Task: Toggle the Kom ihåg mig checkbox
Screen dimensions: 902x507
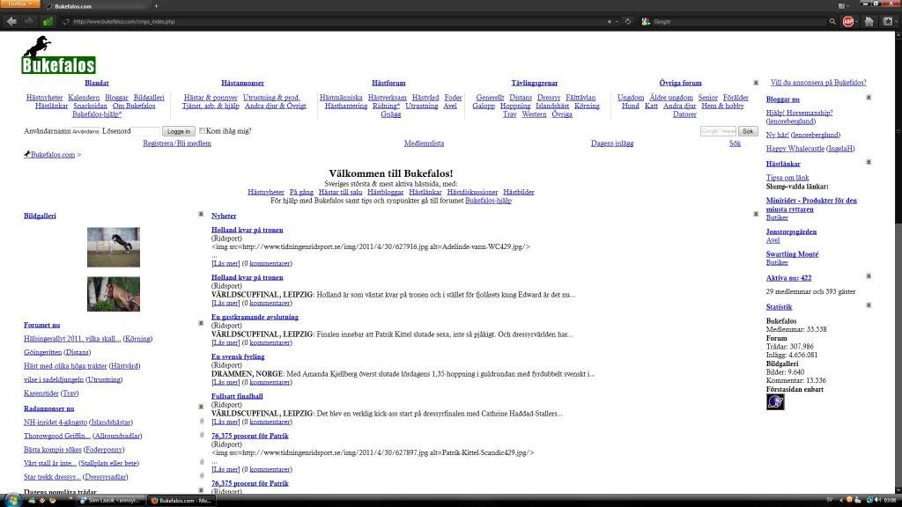Action: (202, 131)
